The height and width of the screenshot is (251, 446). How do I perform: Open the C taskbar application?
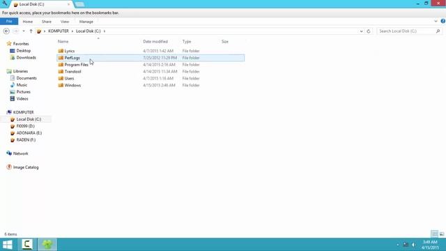tap(27, 245)
